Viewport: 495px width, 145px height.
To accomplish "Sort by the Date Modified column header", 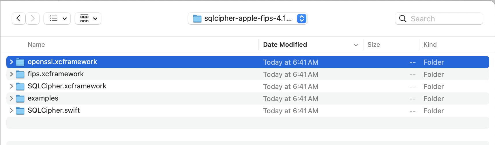I will click(x=285, y=45).
